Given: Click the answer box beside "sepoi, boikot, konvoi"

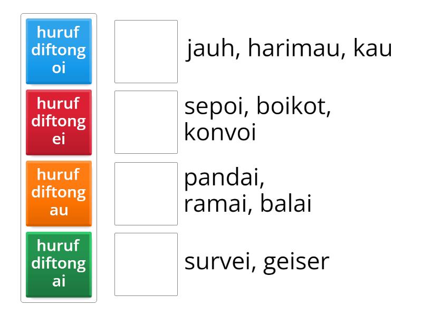Looking at the screenshot, I should pos(146,122).
